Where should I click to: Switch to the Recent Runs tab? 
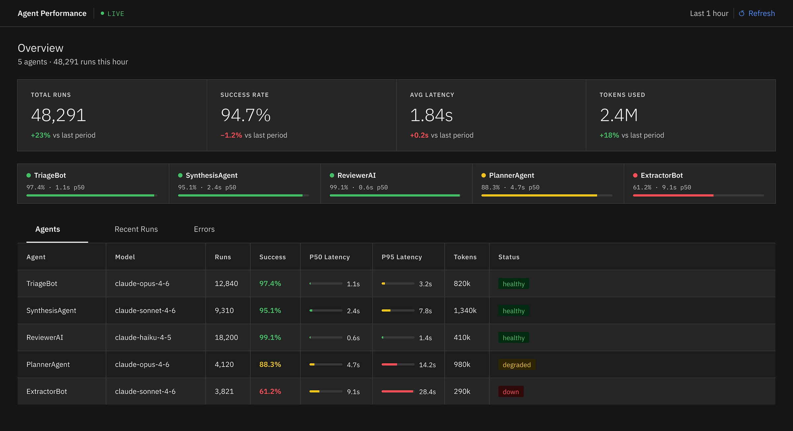pos(136,229)
